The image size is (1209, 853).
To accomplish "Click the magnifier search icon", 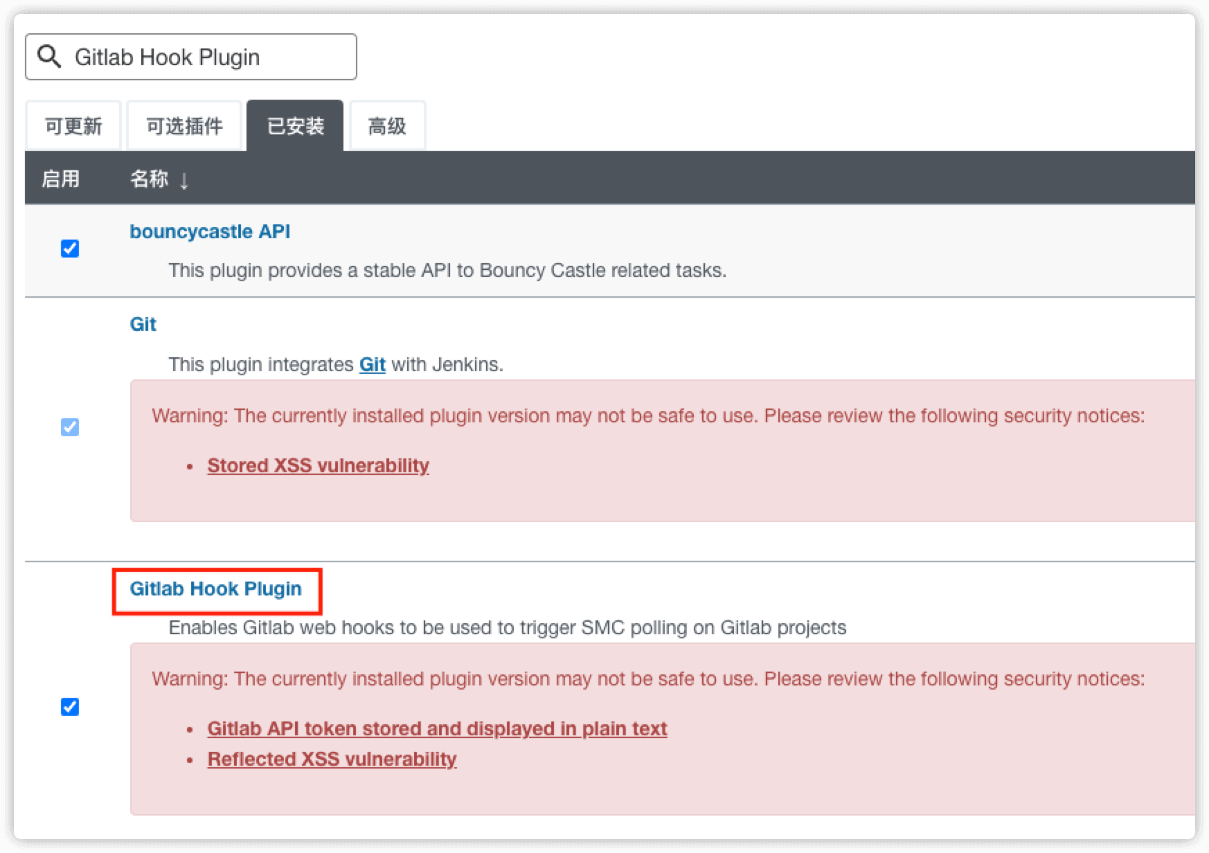I will coord(49,56).
